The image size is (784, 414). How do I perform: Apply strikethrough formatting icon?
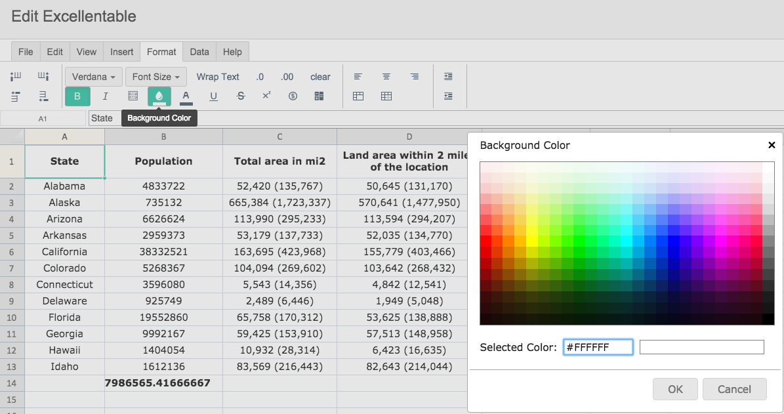pyautogui.click(x=241, y=96)
